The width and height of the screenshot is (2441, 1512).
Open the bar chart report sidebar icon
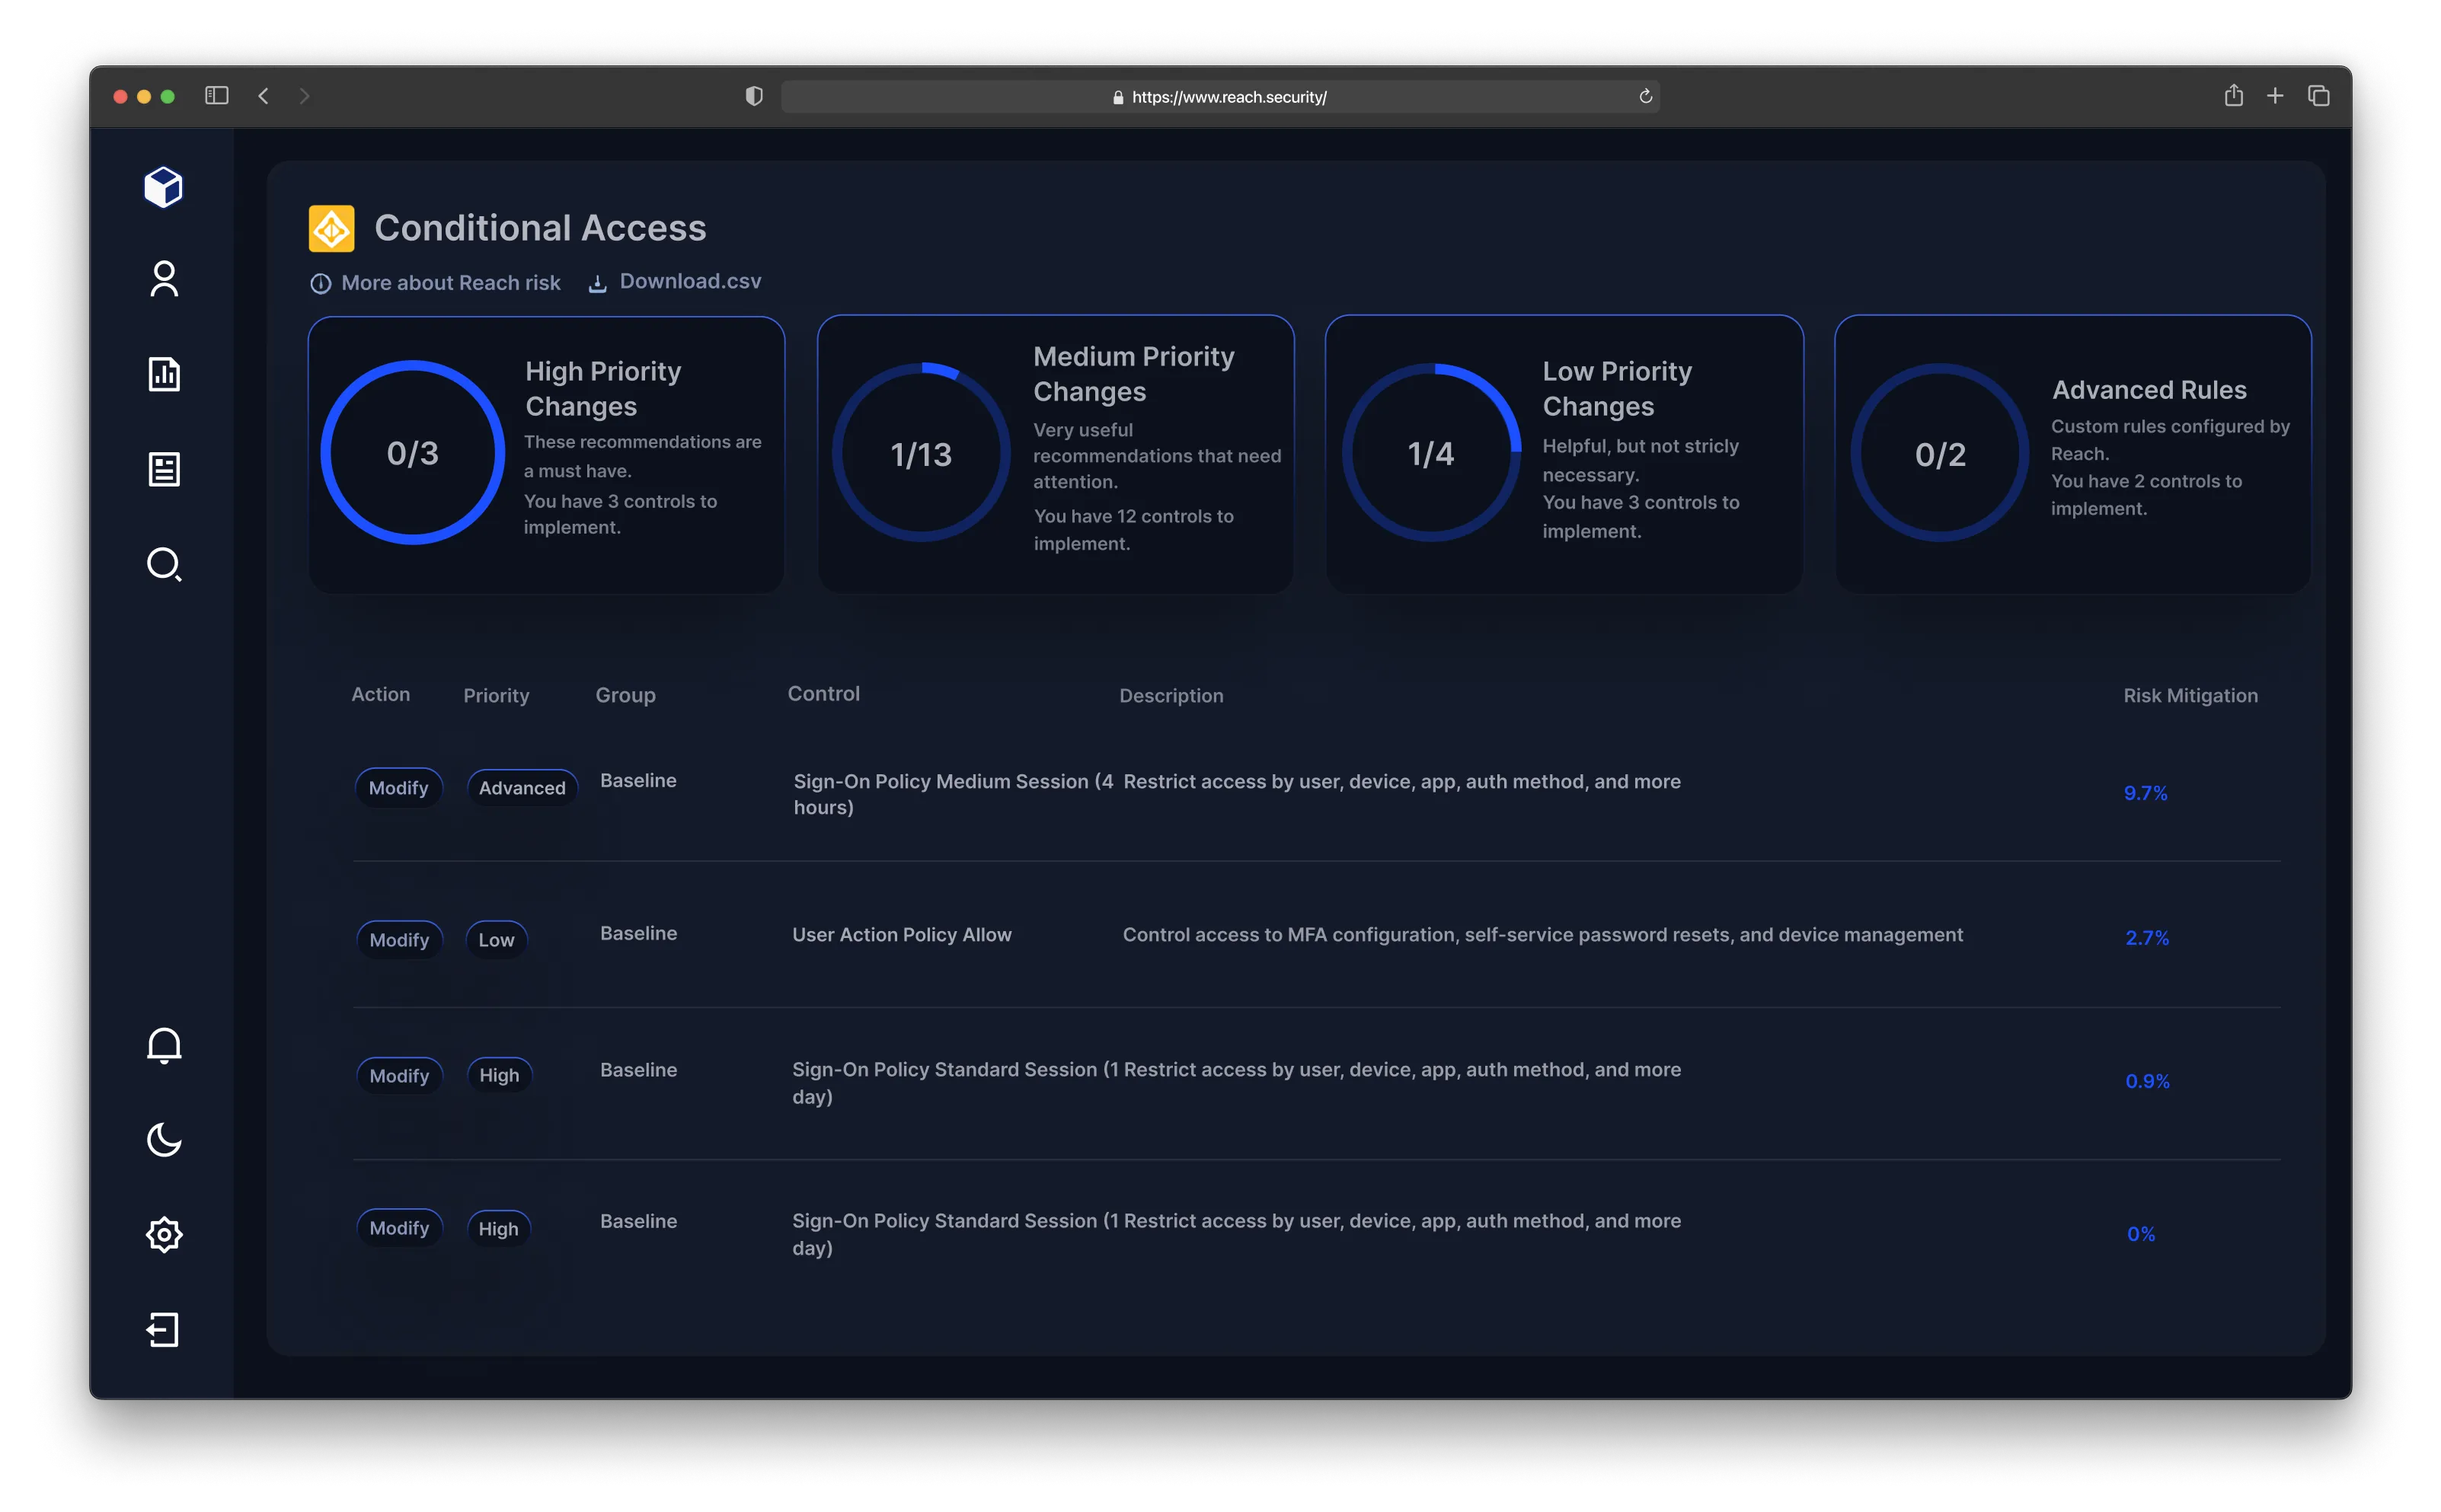point(164,374)
